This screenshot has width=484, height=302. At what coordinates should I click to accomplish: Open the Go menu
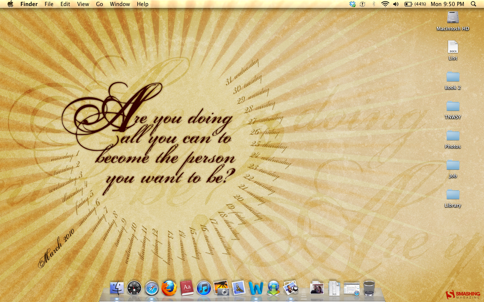99,4
